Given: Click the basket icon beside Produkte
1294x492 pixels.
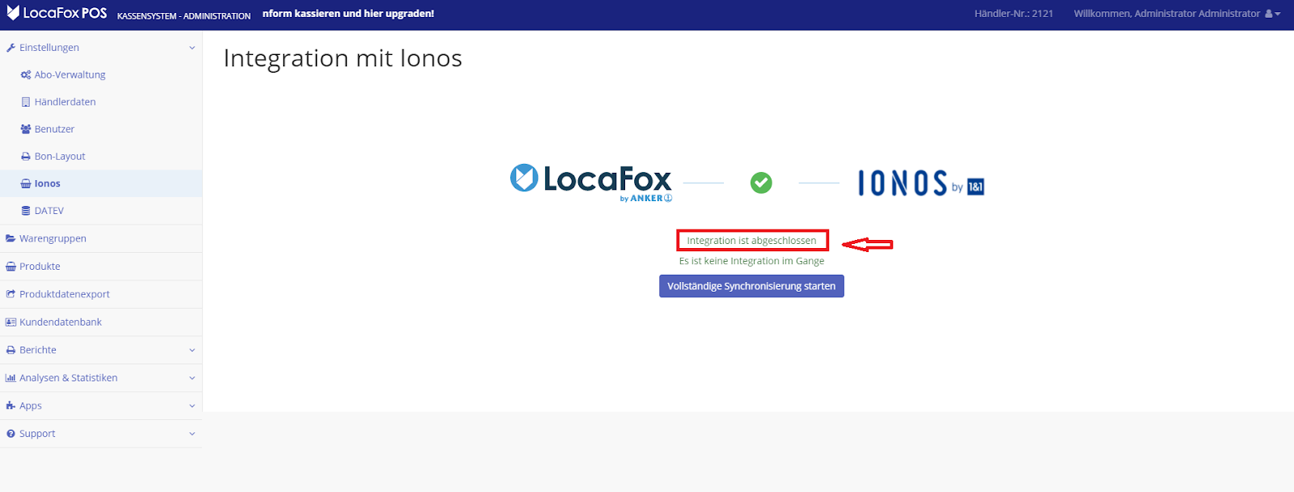Looking at the screenshot, I should click(11, 267).
